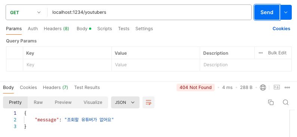Image resolution: width=297 pixels, height=137 pixels.
Task: Click the "message" key in response
Action: click(47, 120)
